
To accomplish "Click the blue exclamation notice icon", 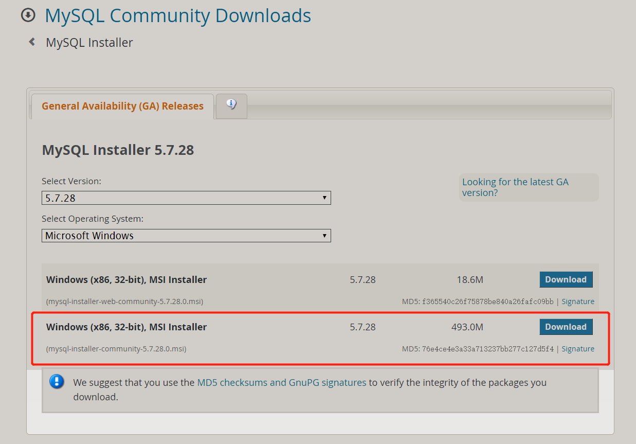I will tap(57, 382).
